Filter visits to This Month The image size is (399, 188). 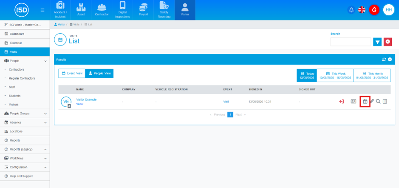click(x=372, y=75)
